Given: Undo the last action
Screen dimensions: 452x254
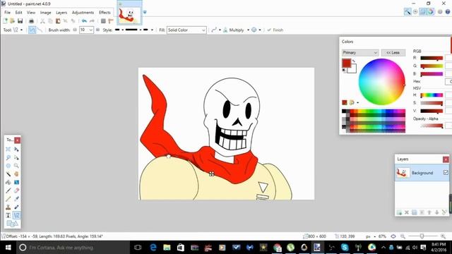Looking at the screenshot, I should point(84,20).
